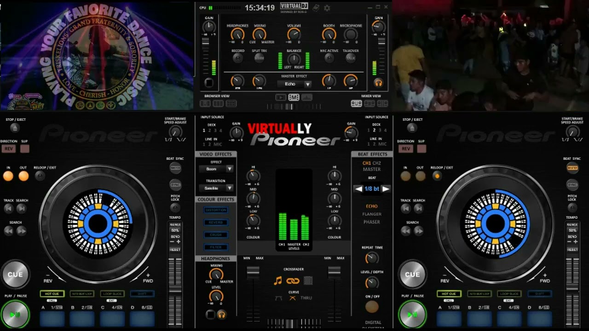589x331 pixels.
Task: Open video Effect Boom dropdown
Action: (x=216, y=169)
